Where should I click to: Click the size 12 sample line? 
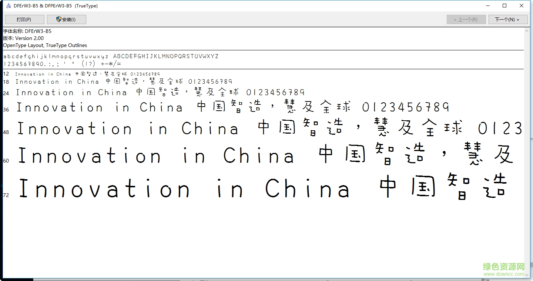click(87, 74)
